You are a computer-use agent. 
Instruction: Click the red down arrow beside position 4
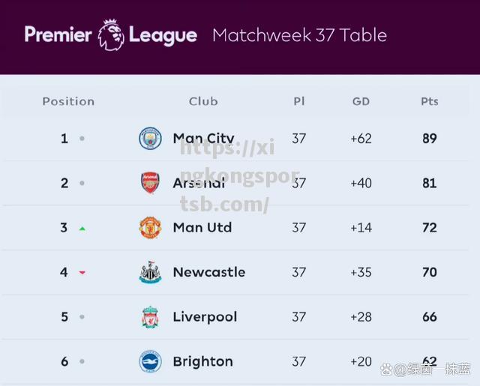pyautogui.click(x=82, y=272)
